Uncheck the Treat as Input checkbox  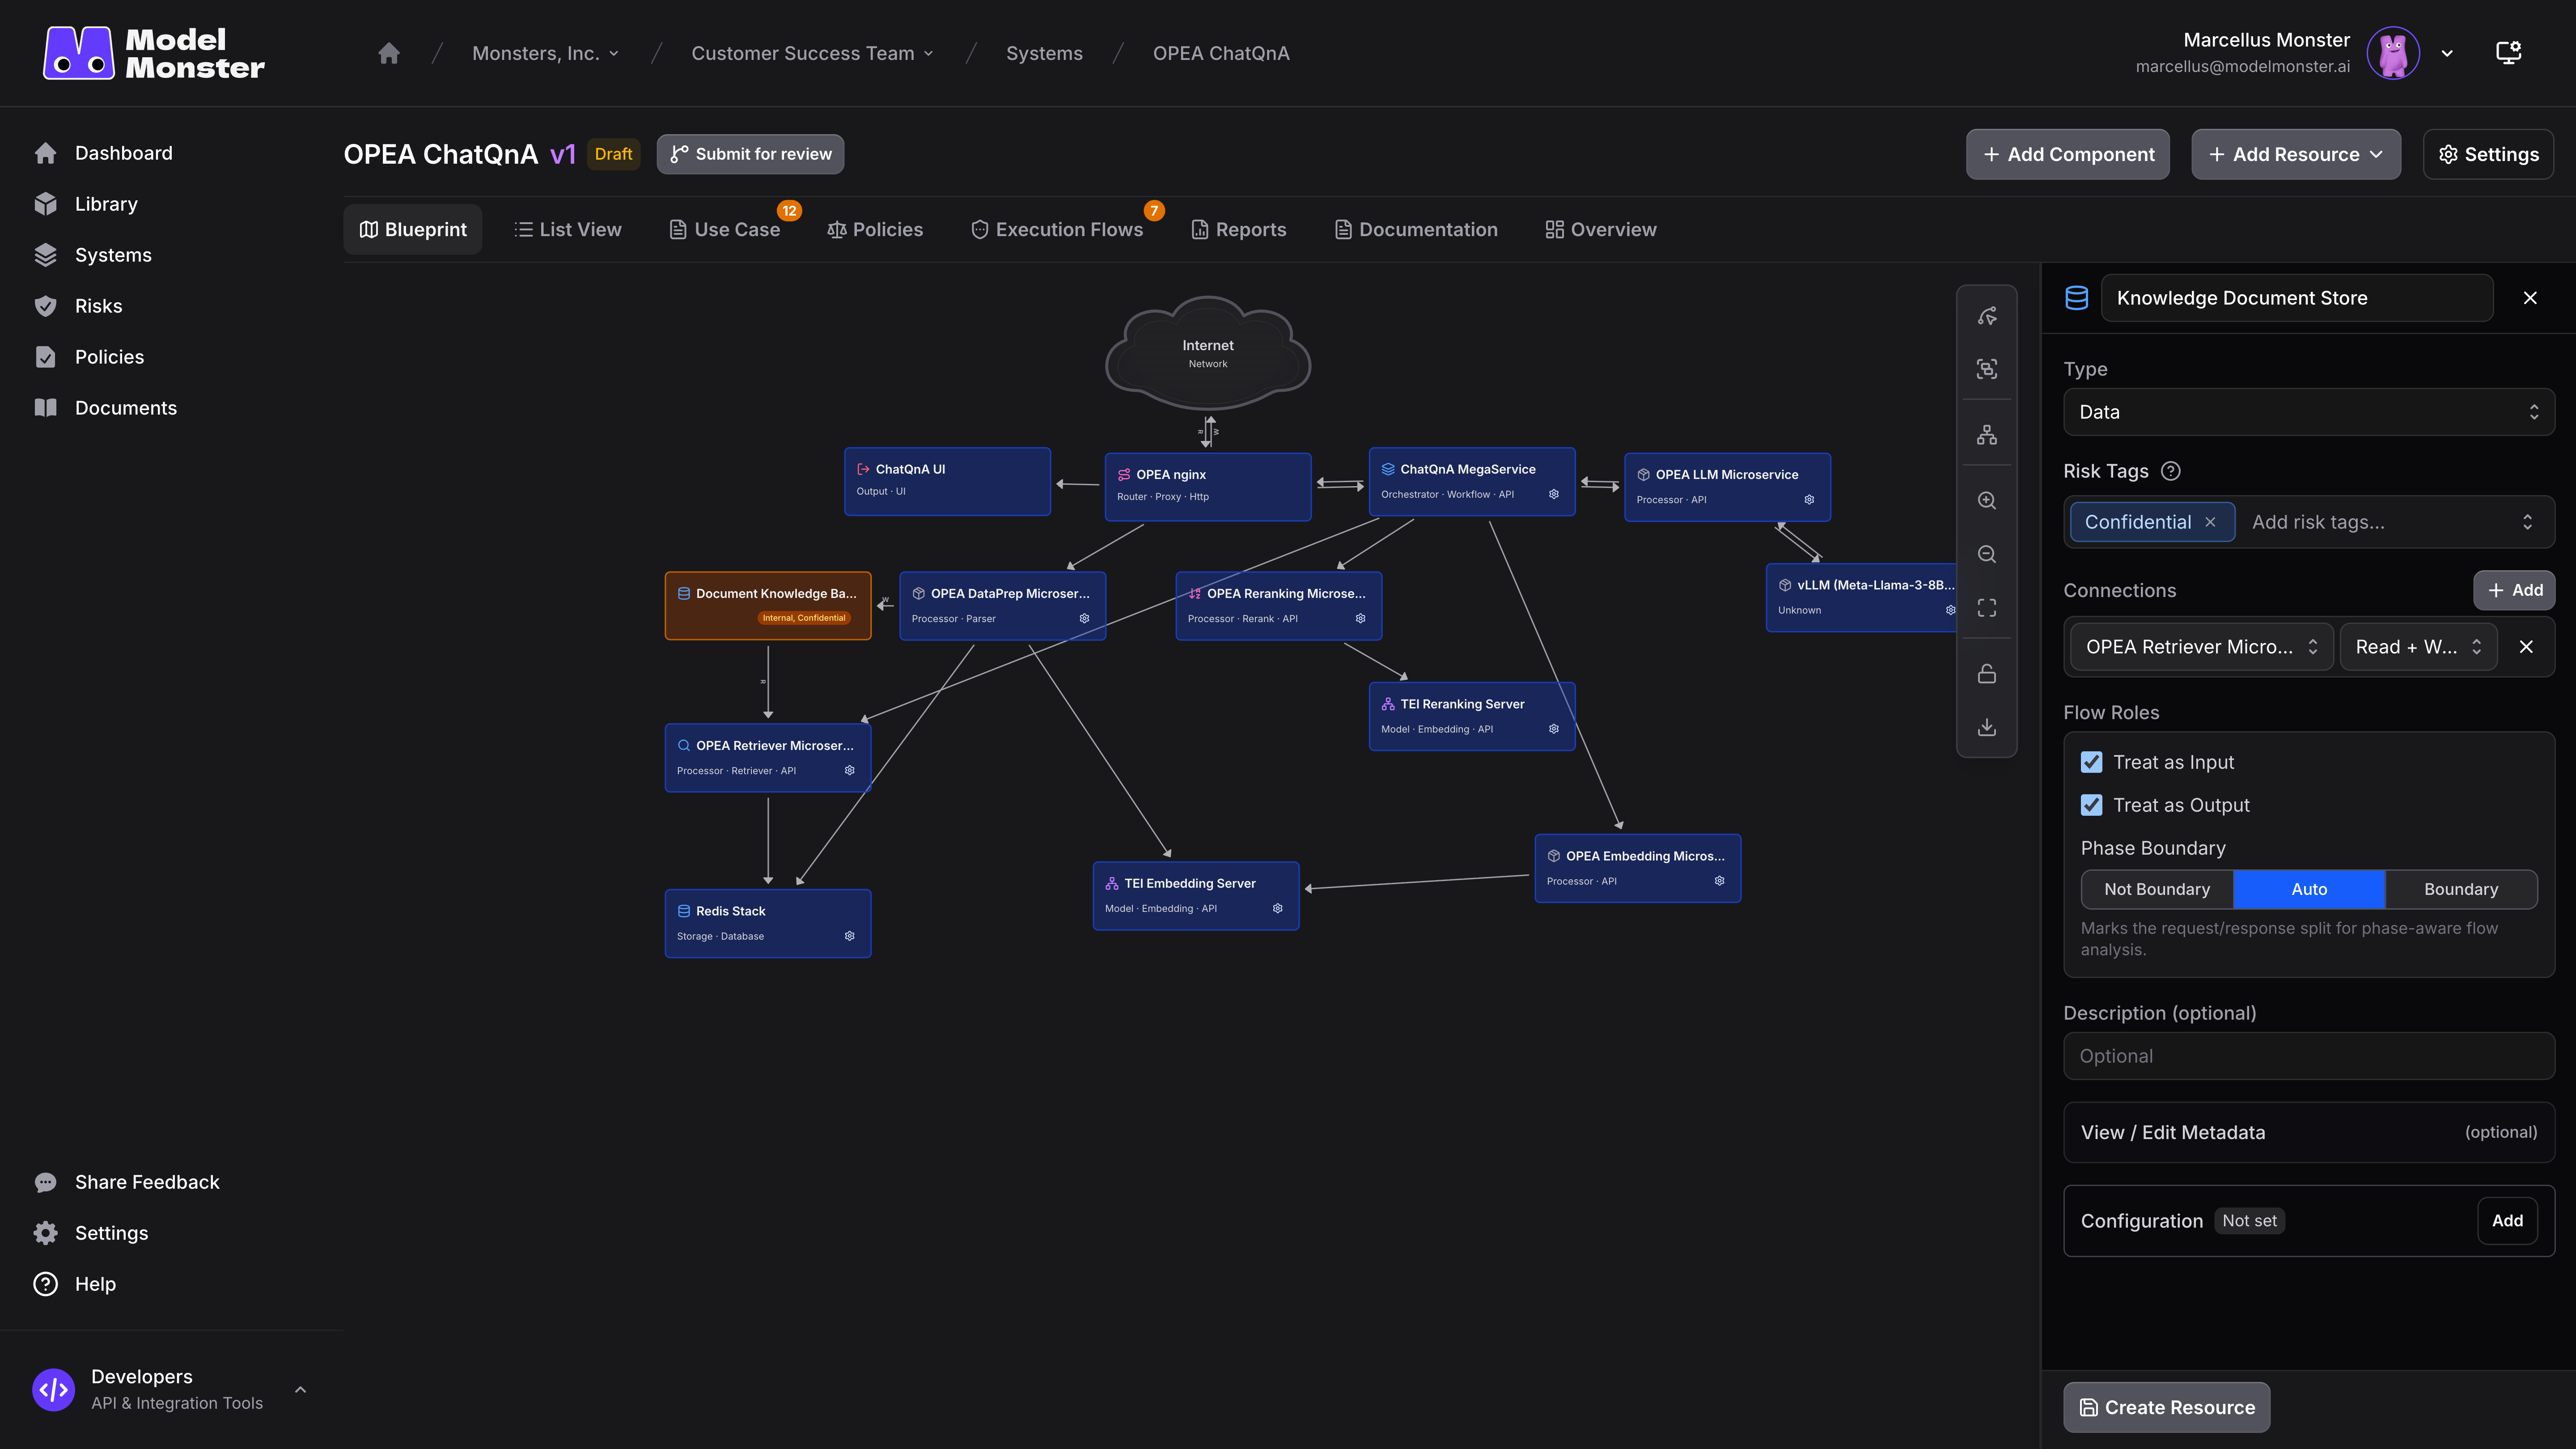click(x=2091, y=762)
